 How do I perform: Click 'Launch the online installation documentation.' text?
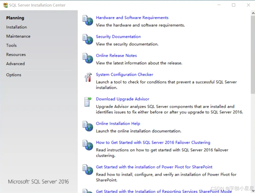(x=138, y=131)
